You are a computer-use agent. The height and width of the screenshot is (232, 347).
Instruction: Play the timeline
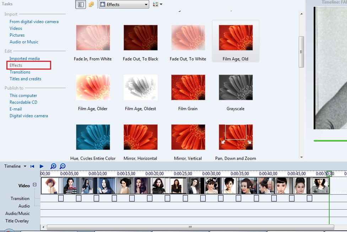tap(42, 166)
